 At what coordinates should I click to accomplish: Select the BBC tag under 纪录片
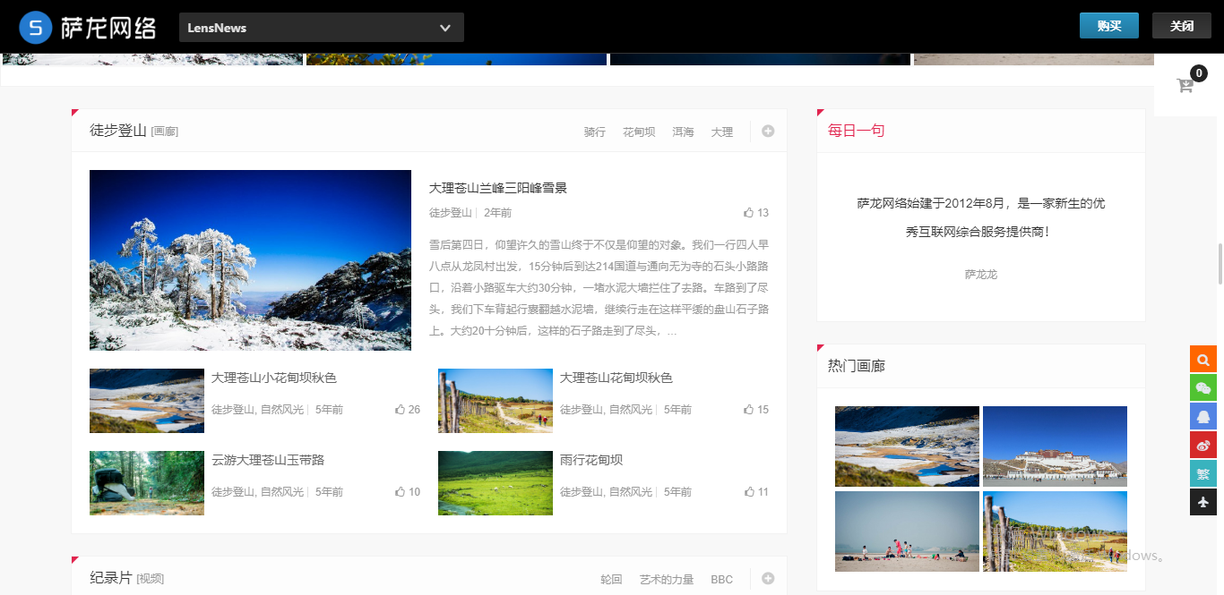pos(721,579)
